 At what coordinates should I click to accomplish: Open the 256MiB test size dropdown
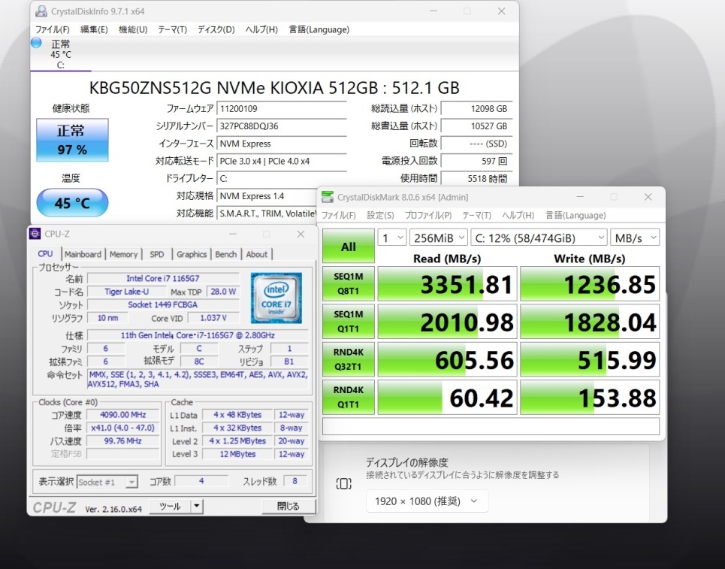[x=439, y=238]
